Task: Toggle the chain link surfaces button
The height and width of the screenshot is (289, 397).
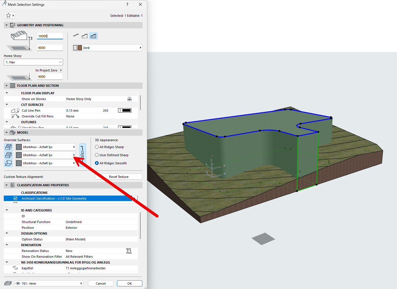Action: click(x=82, y=155)
